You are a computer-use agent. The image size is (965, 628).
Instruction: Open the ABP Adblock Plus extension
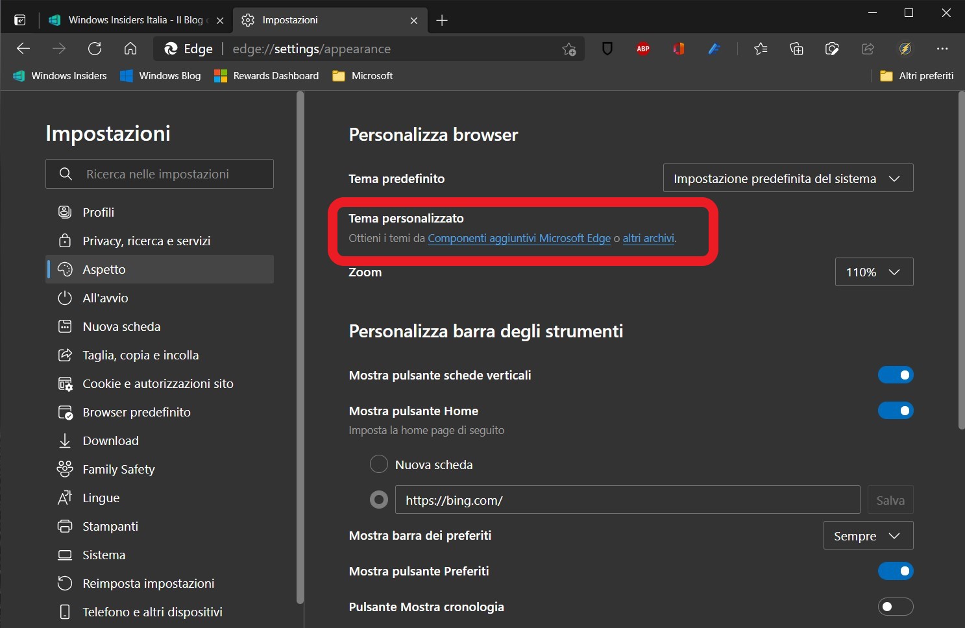tap(643, 49)
